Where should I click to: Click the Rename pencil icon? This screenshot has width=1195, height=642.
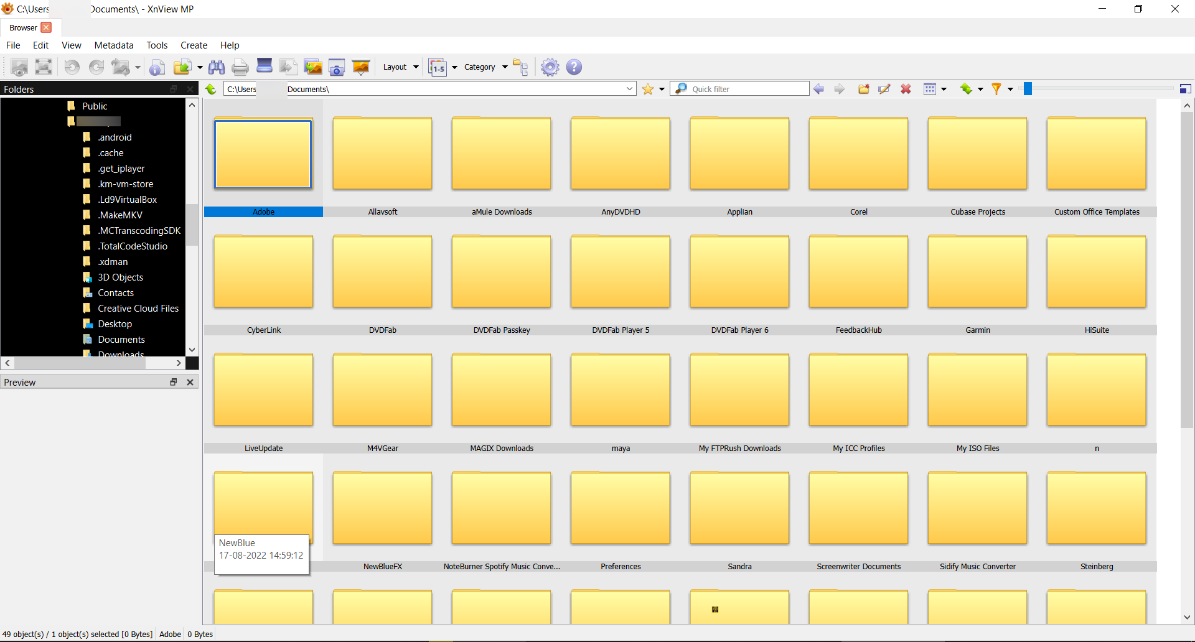884,89
